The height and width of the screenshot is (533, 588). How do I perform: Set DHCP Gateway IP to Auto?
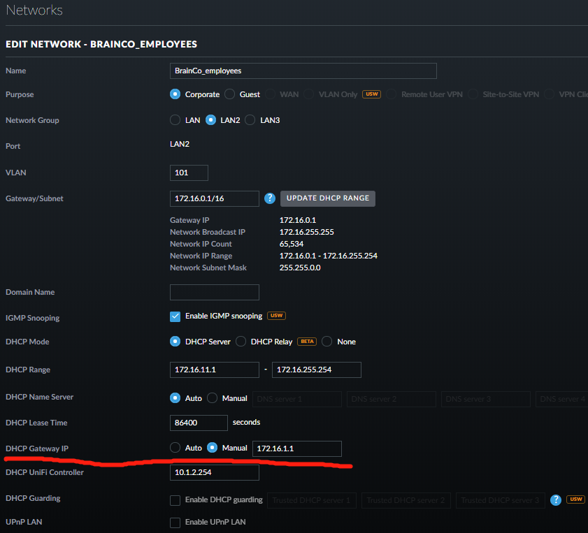point(175,448)
